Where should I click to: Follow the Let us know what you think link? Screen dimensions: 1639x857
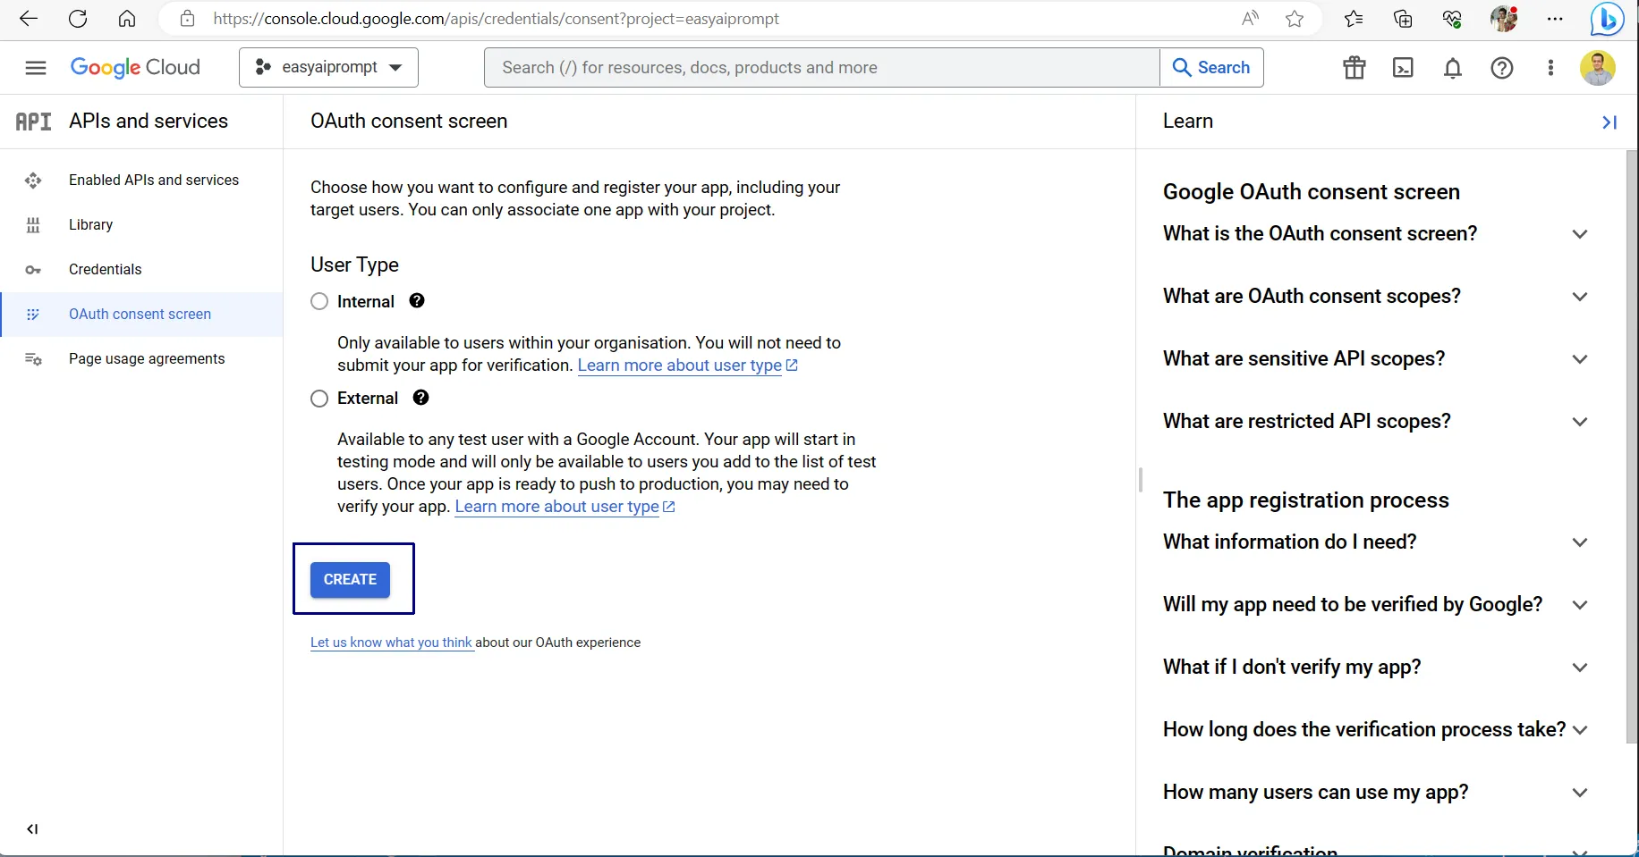392,643
